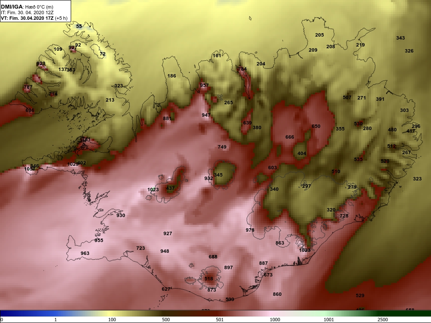Click the map value '963'
This screenshot has width=431, height=323.
(85, 253)
